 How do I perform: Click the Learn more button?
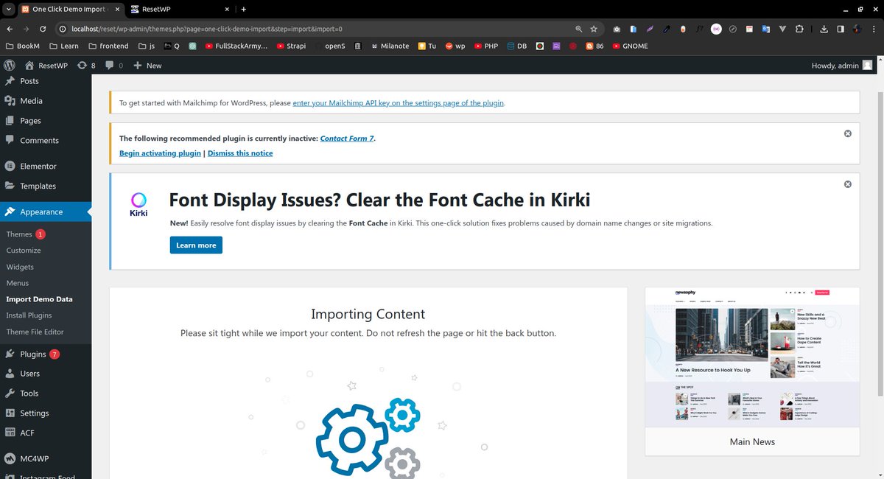click(196, 245)
